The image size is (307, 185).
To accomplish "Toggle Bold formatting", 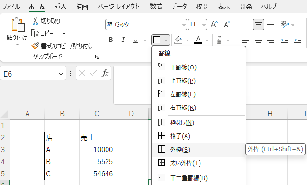I will [111, 40].
